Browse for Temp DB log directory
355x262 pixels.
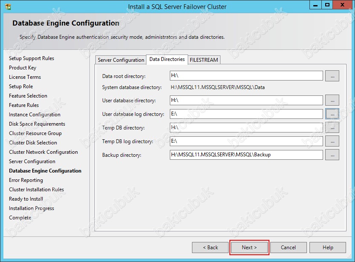tap(332, 141)
